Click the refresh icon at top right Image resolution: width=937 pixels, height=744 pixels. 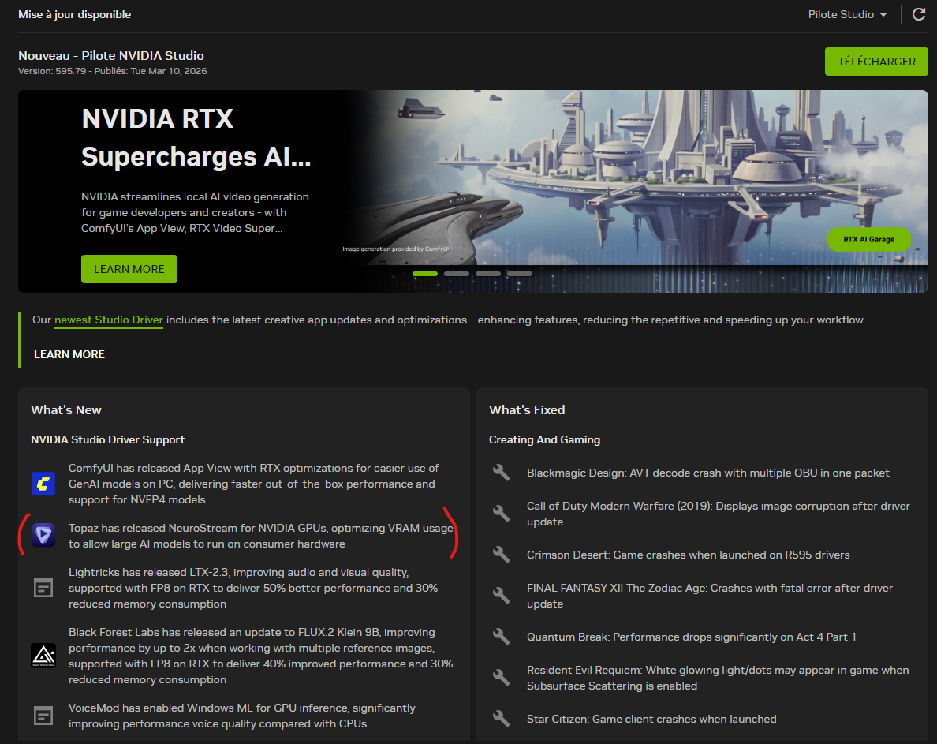pos(918,14)
